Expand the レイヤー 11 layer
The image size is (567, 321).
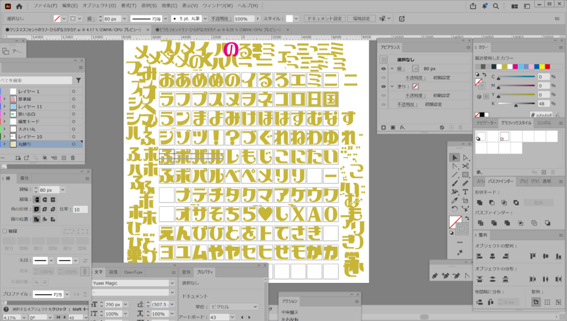pos(4,106)
